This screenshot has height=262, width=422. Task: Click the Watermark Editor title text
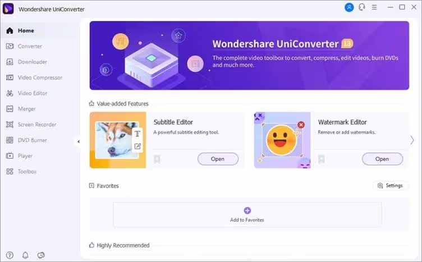(x=342, y=122)
